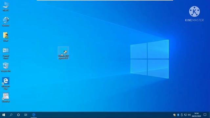Screen dimensions: 210x118
Task: Open the volume speaker tray icon
Action: 189,115
